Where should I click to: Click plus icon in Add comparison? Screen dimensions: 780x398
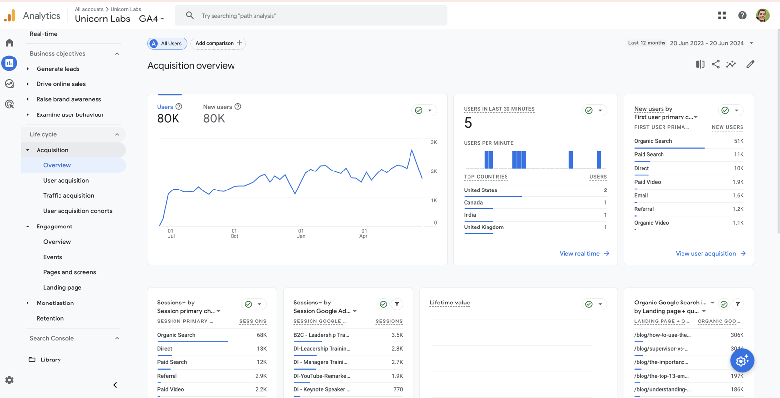pyautogui.click(x=239, y=43)
